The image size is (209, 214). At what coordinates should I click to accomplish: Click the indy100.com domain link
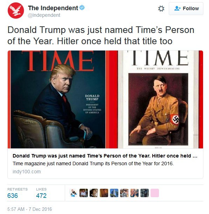point(27,172)
